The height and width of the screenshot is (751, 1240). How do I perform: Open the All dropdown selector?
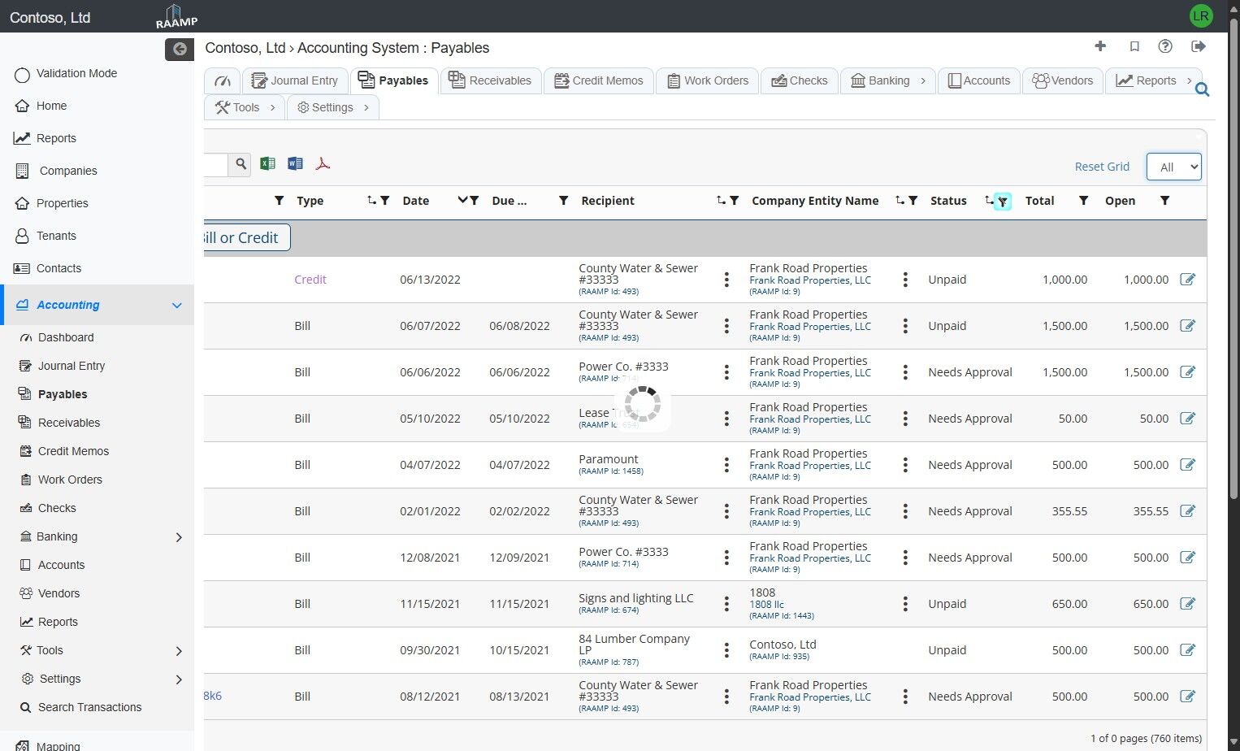1173,167
